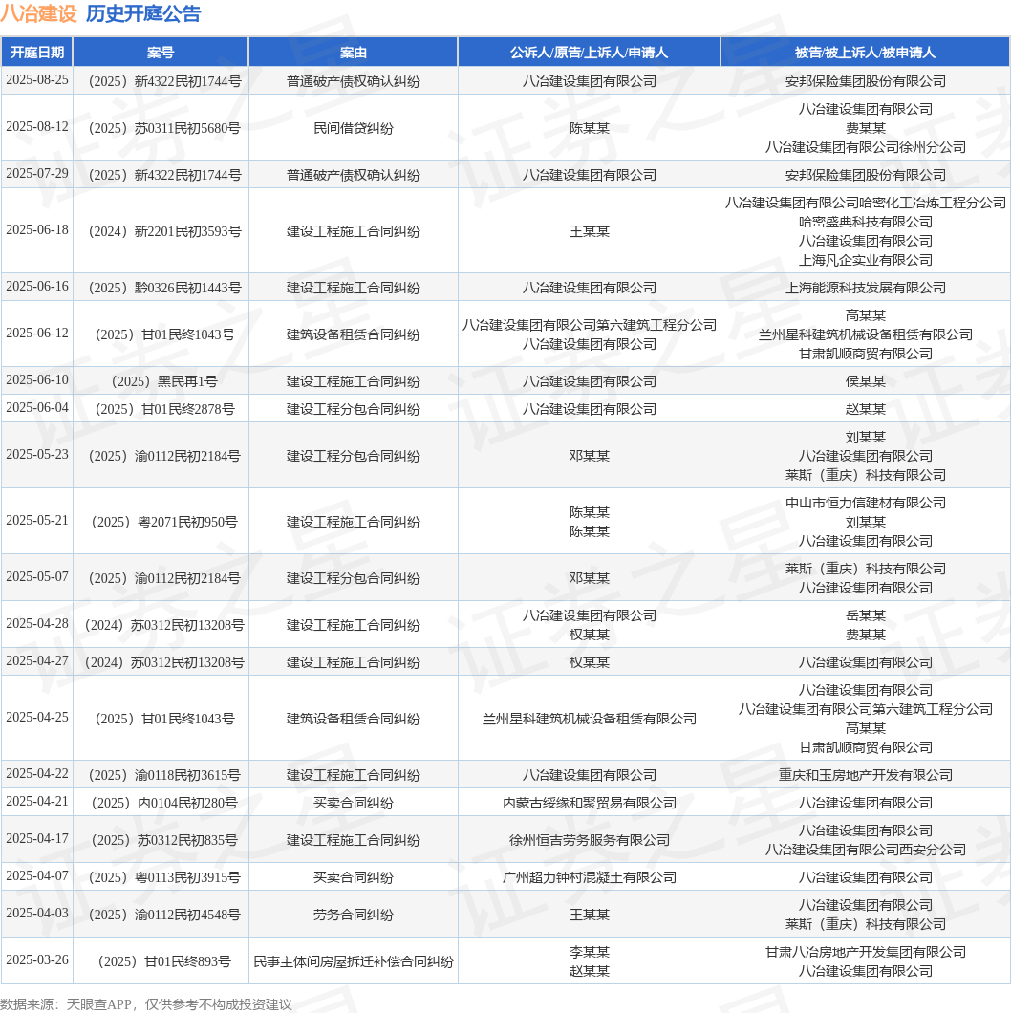Image resolution: width=1011 pixels, height=1013 pixels.
Task: Select the date cell 2025-08-25
Action: coord(37,80)
